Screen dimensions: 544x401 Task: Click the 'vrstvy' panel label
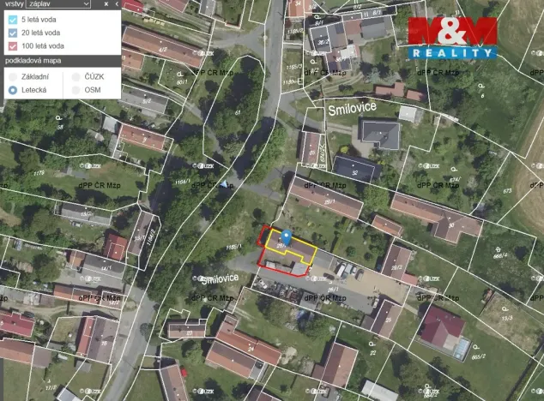(x=15, y=4)
